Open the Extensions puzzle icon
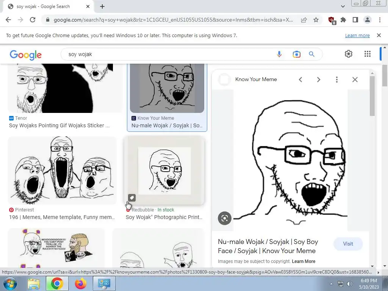 (x=343, y=20)
